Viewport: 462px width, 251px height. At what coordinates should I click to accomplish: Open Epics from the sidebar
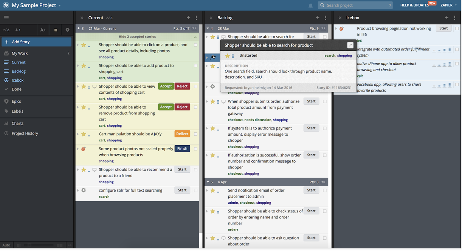click(x=16, y=101)
